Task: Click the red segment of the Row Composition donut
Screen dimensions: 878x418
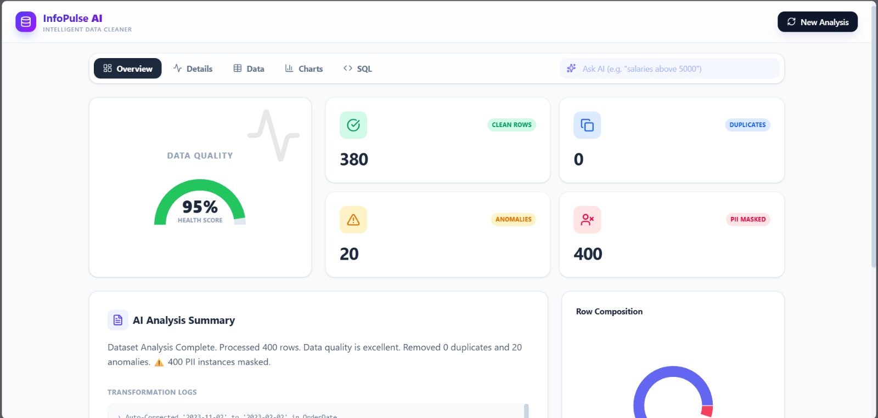Action: tap(707, 411)
